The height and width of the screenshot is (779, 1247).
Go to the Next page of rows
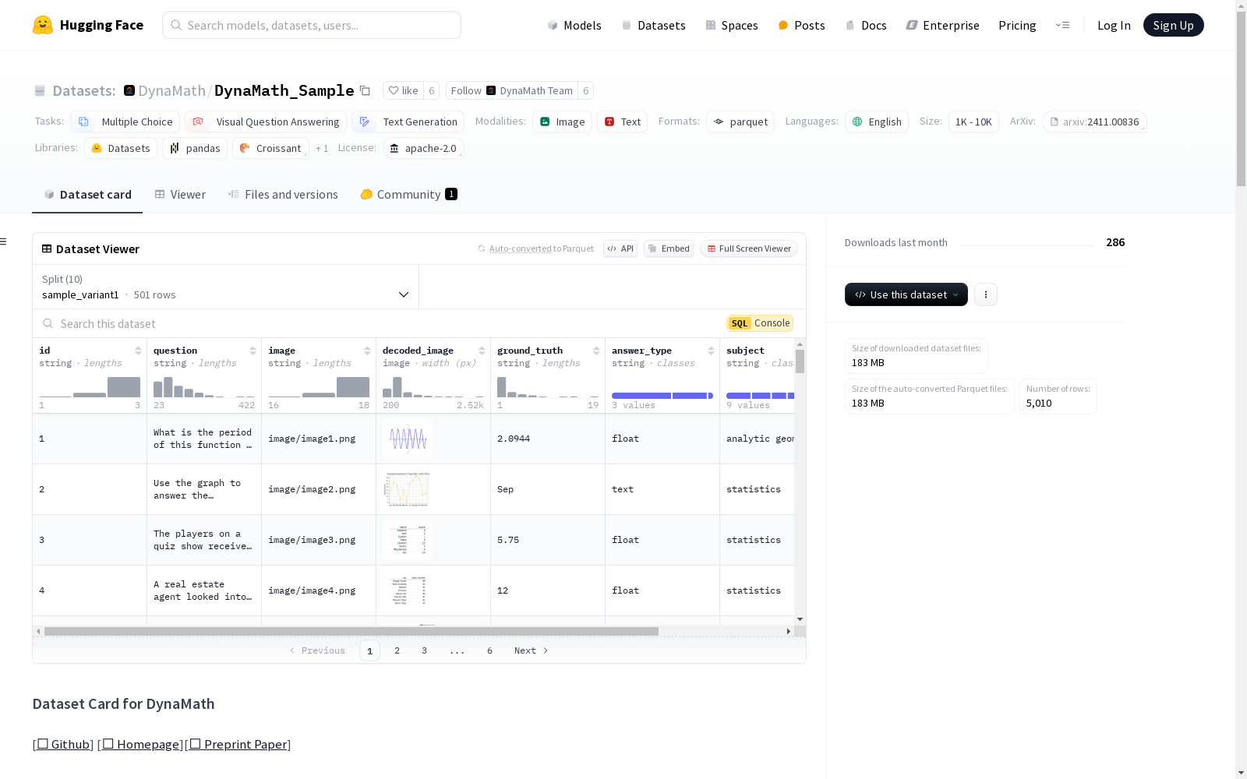(531, 650)
